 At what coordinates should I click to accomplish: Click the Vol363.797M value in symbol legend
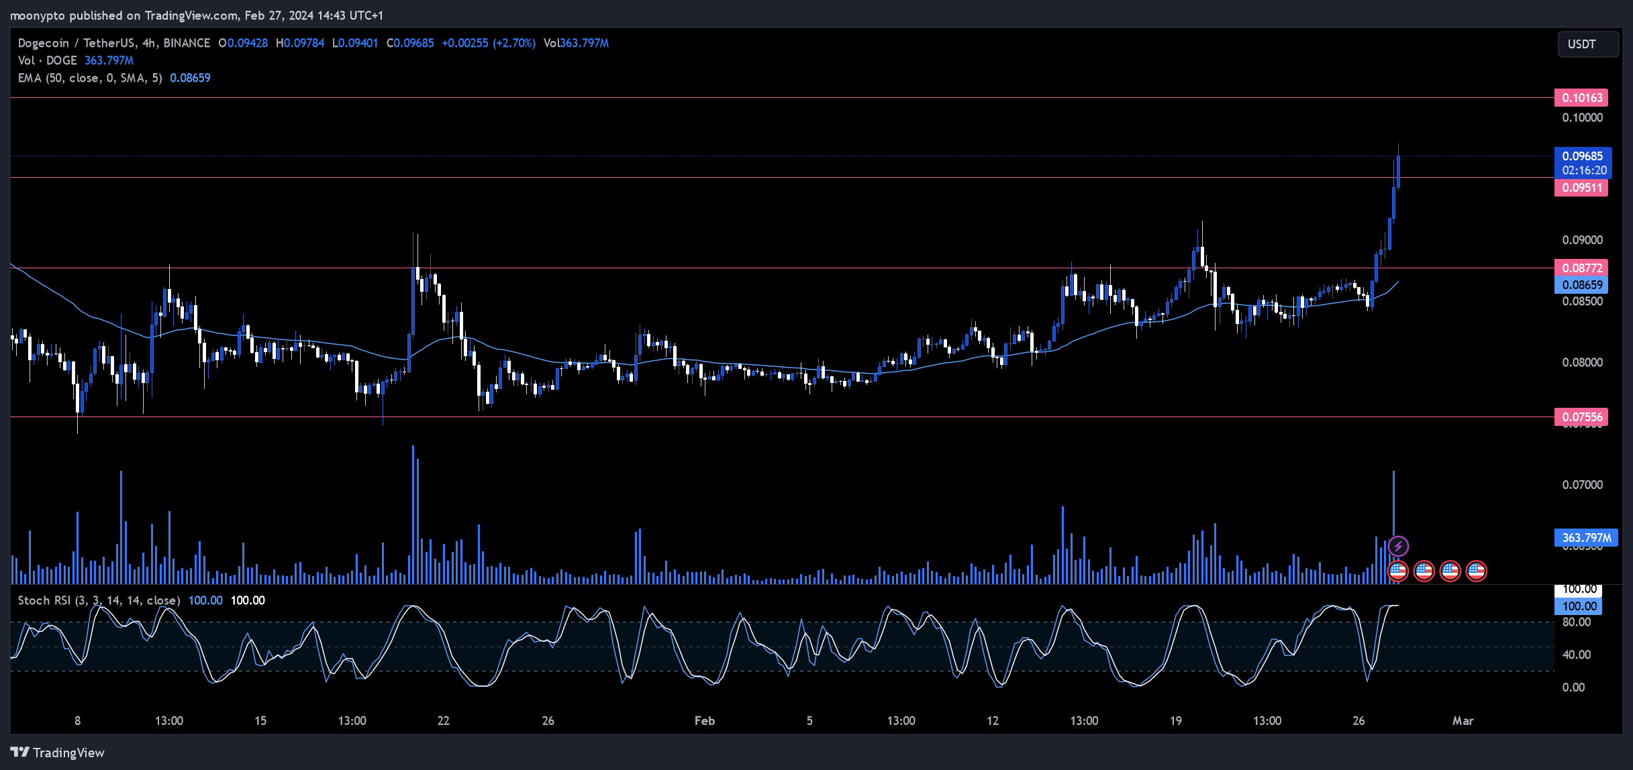click(576, 43)
